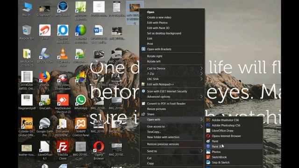Choose Restore previous versions
The width and height of the screenshot is (299, 168).
[x=172, y=144]
